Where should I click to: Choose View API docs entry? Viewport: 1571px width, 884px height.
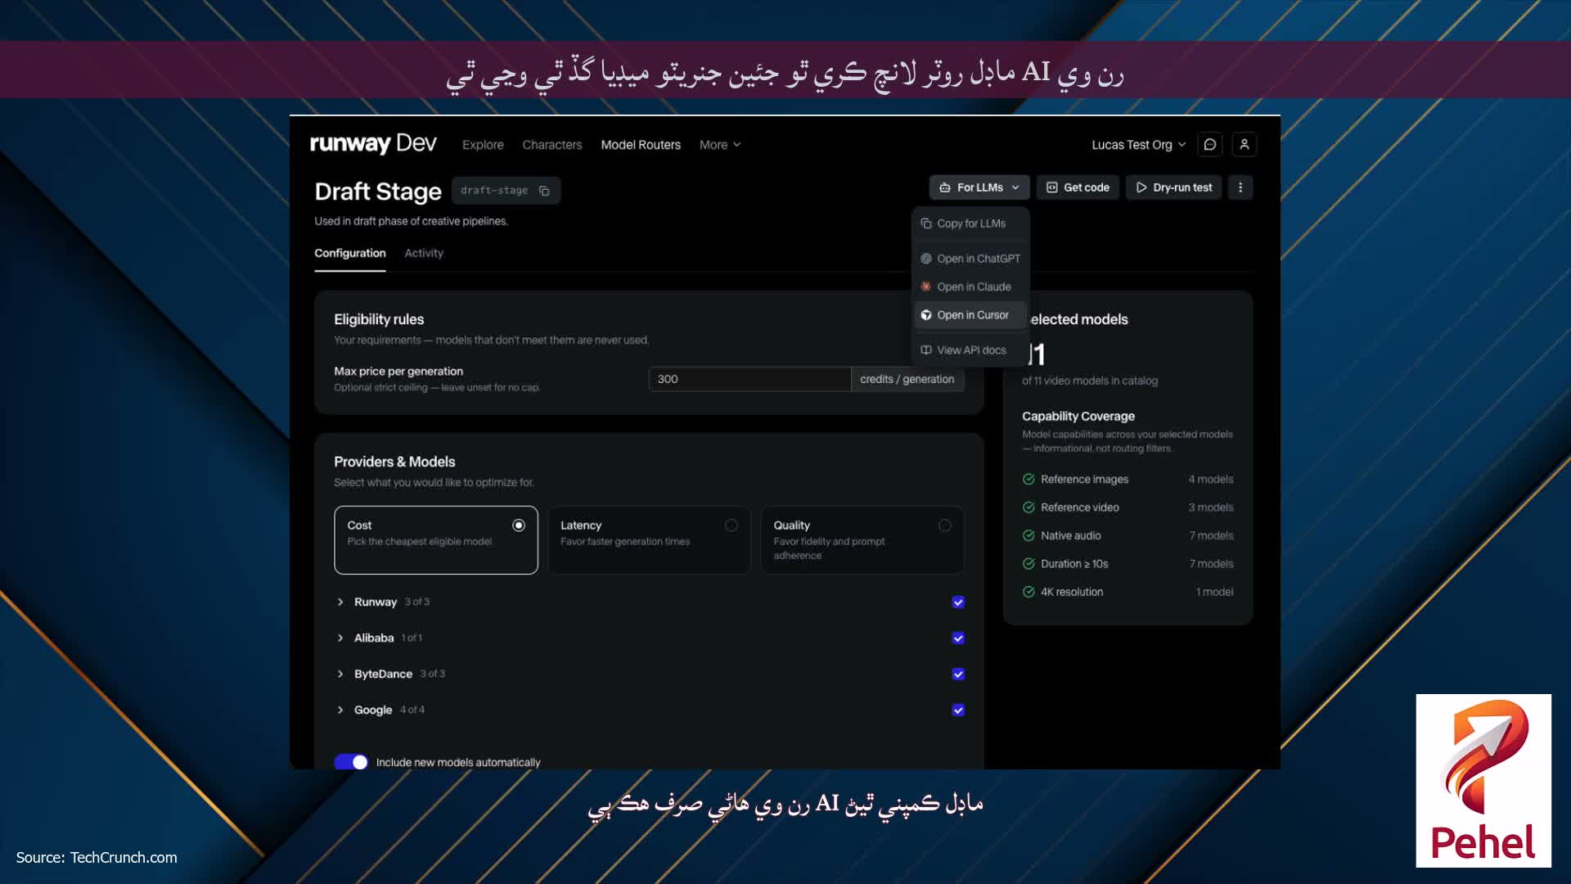click(x=970, y=350)
